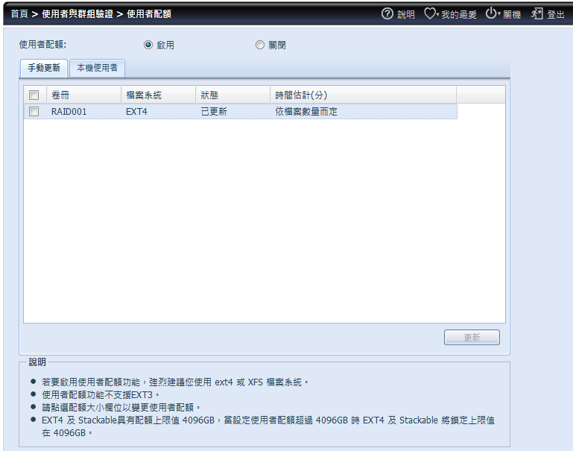This screenshot has width=573, height=451.
Task: Open the 我的最愛 heart icon
Action: click(x=430, y=14)
